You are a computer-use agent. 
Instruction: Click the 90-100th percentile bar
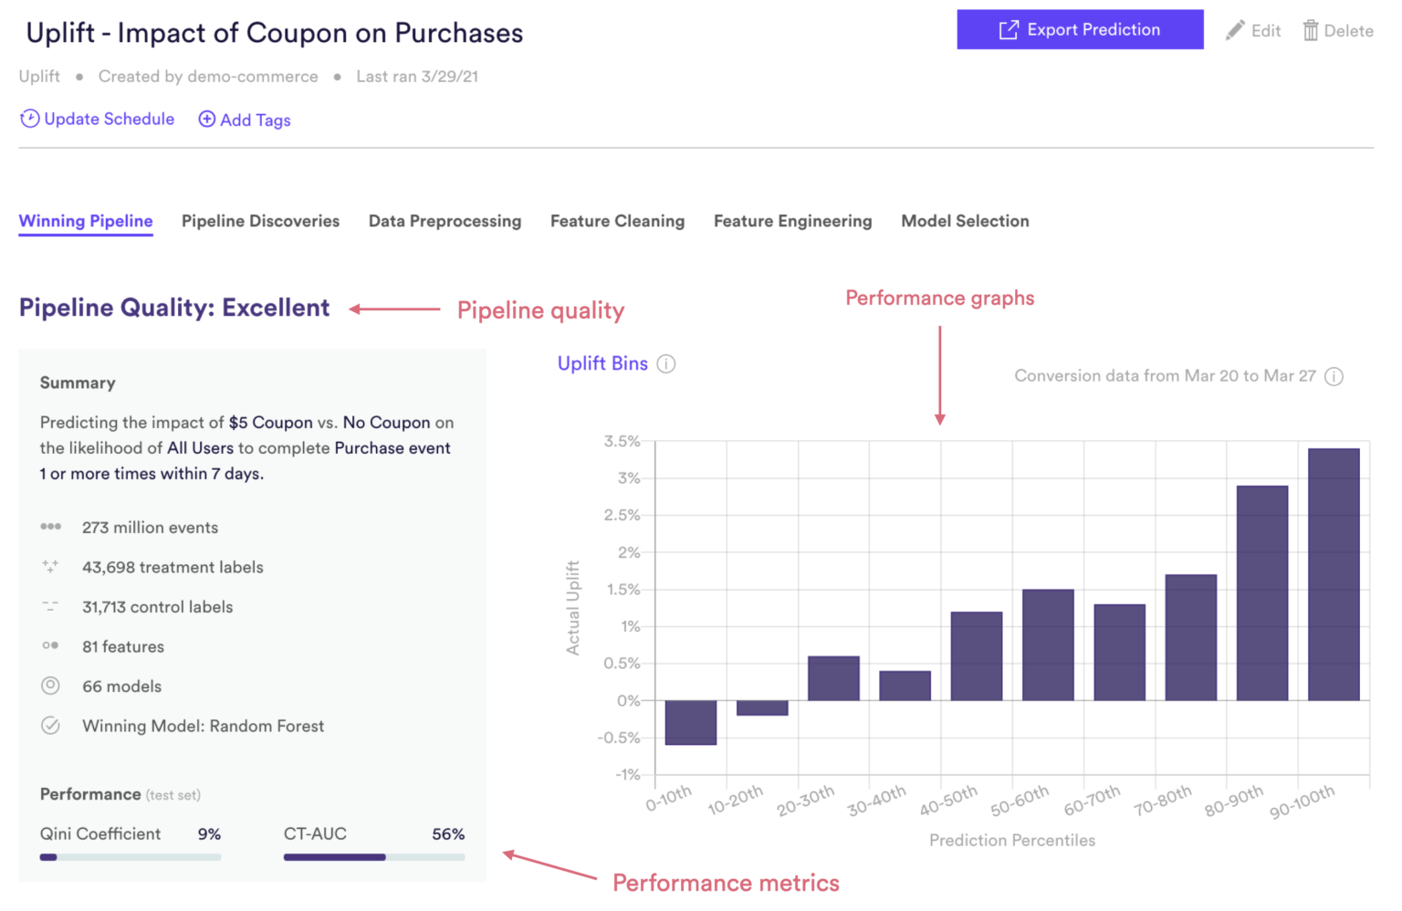click(1333, 574)
